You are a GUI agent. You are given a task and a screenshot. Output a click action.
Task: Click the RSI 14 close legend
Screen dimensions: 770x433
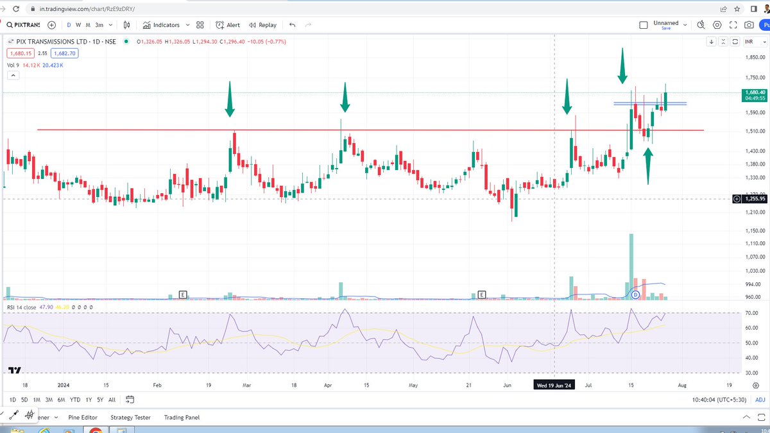[22, 307]
